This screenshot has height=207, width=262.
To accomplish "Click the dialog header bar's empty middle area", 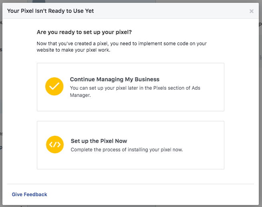I will click(168, 11).
